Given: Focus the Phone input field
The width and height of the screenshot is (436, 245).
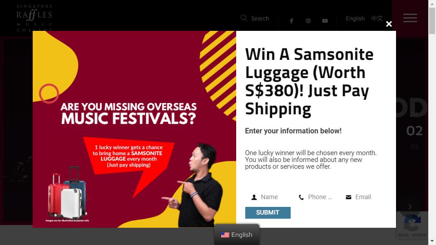Looking at the screenshot, I should tap(315, 197).
